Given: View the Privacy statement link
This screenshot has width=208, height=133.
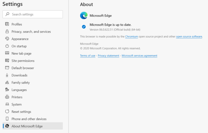Looking at the screenshot, I should coord(109,56).
